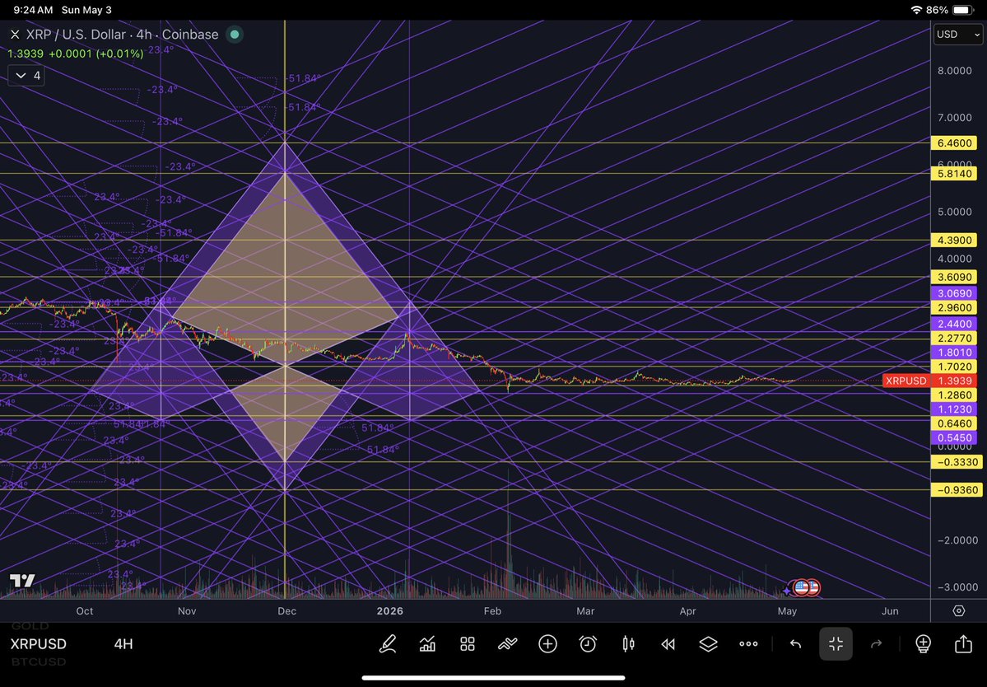This screenshot has height=687, width=987.
Task: Tap the 2026 label on time axis
Action: (389, 611)
